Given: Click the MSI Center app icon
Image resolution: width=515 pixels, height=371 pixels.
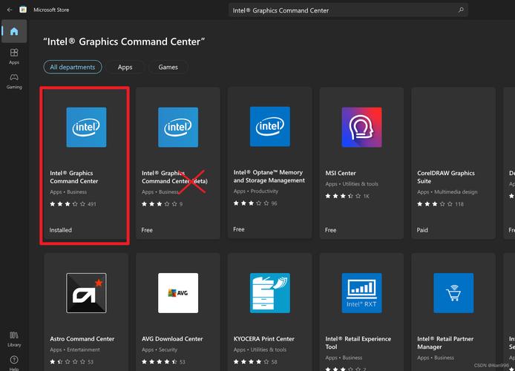Looking at the screenshot, I should pos(361,127).
